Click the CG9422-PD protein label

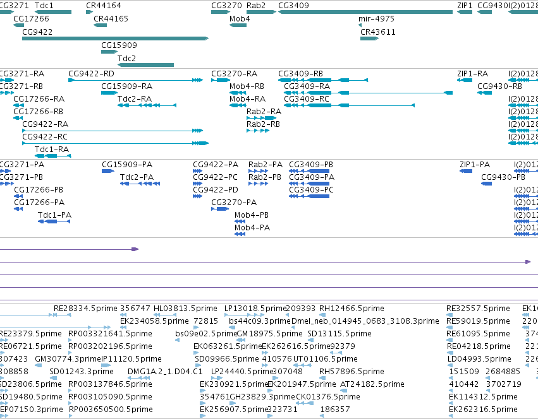click(x=216, y=190)
